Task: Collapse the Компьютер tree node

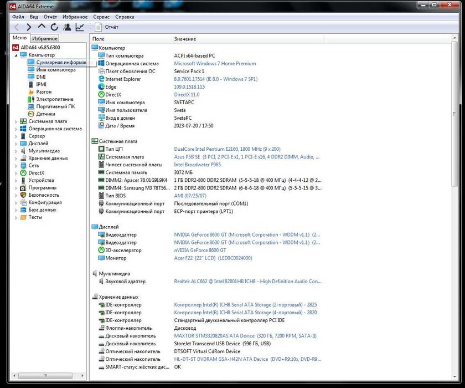Action: [16, 55]
